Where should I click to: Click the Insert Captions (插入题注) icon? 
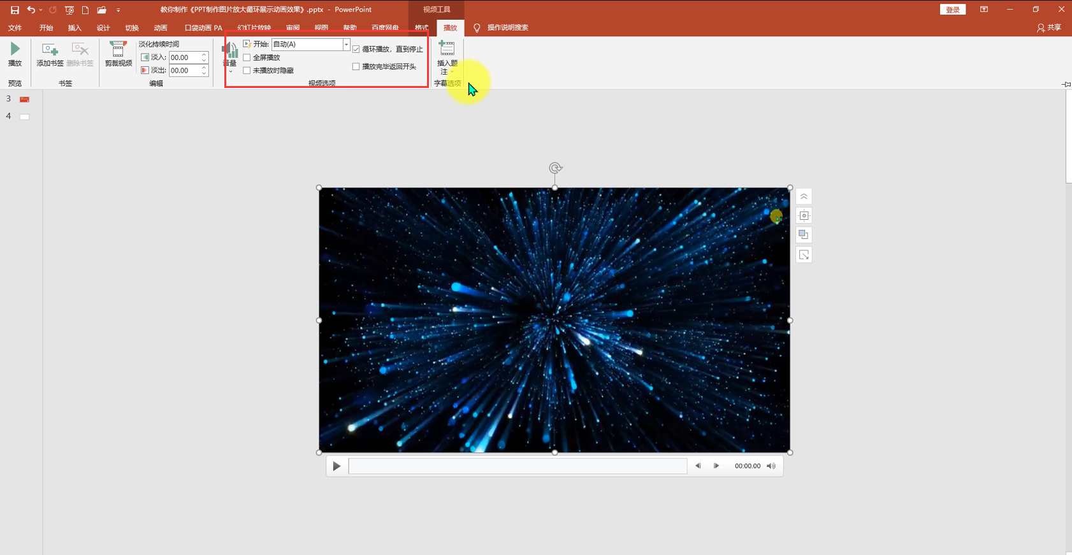tap(447, 48)
